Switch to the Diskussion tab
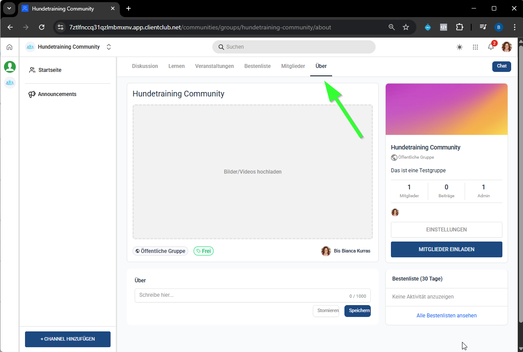Viewport: 523px width, 352px height. pyautogui.click(x=145, y=66)
